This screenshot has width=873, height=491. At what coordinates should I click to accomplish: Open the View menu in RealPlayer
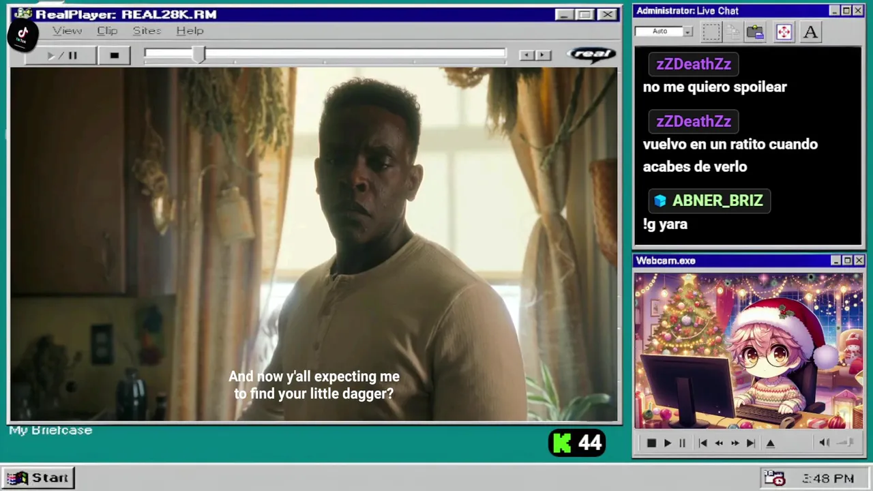pyautogui.click(x=67, y=31)
